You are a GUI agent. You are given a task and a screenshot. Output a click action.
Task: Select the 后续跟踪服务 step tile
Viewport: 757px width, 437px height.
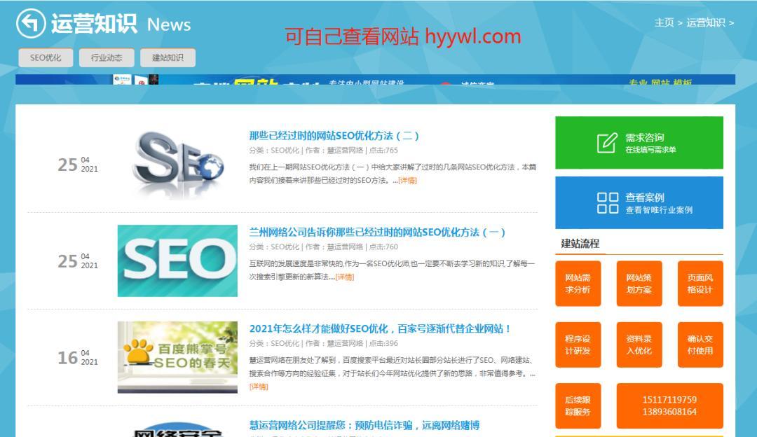(578, 405)
